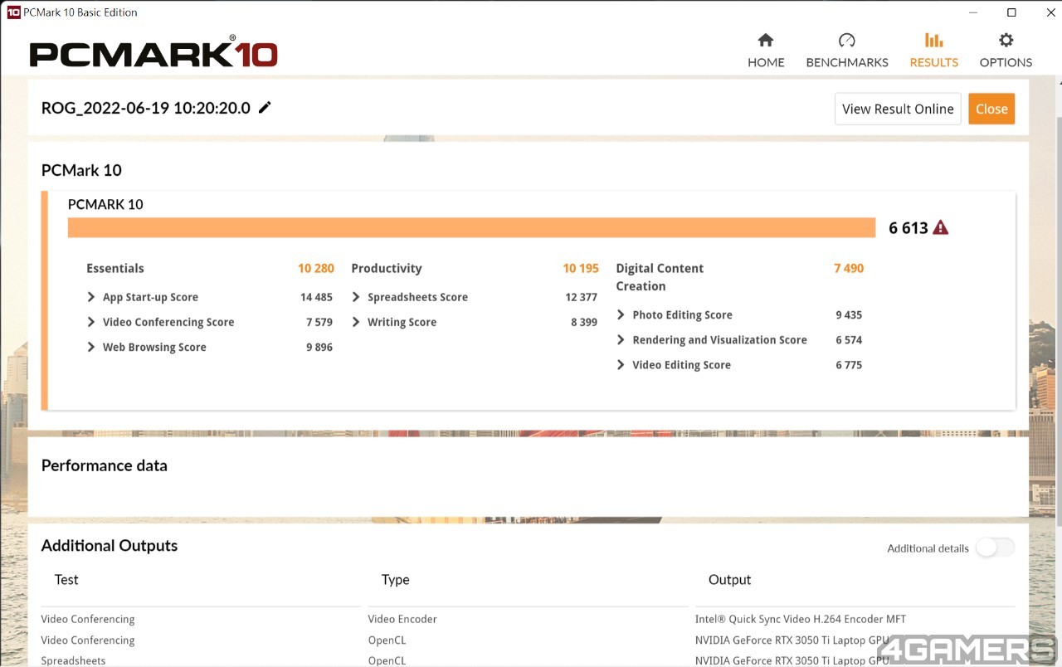Toggle the Additional details switch
The image size is (1062, 667).
[x=995, y=548]
